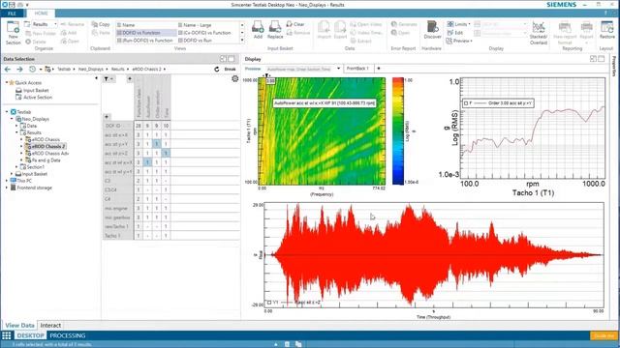Viewport: 620px width, 348px height.
Task: Toggle the Y1 legend checkbox in time plot
Action: click(269, 303)
